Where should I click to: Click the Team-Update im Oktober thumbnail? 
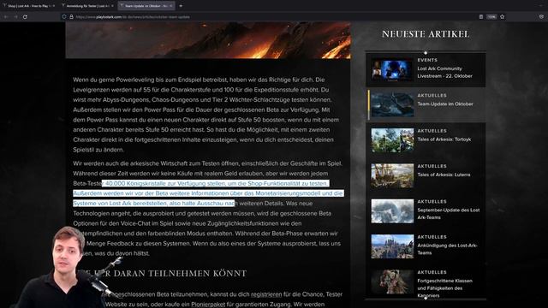(x=392, y=104)
